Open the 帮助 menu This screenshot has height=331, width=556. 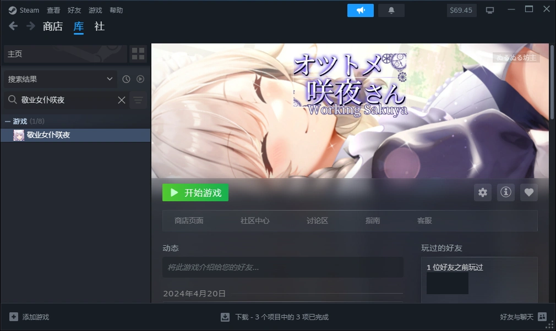click(x=116, y=10)
